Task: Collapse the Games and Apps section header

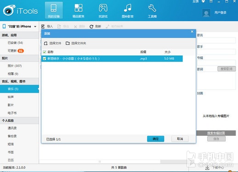Action: [x=19, y=35]
